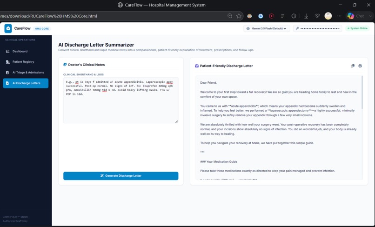Image resolution: width=375 pixels, height=227 pixels.
Task: Copy the discharge letter with copy icon
Action: point(353,66)
